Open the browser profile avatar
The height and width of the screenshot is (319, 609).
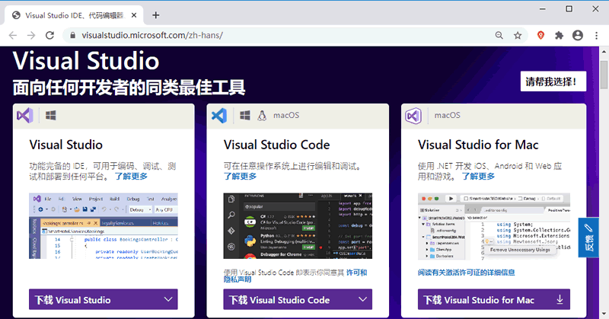point(578,35)
